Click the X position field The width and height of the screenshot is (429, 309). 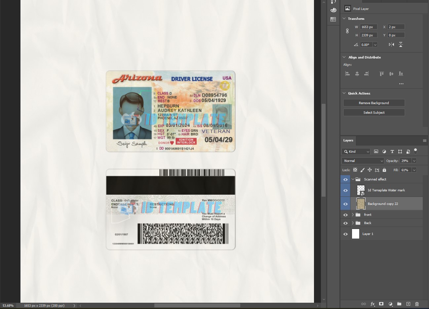pyautogui.click(x=396, y=27)
